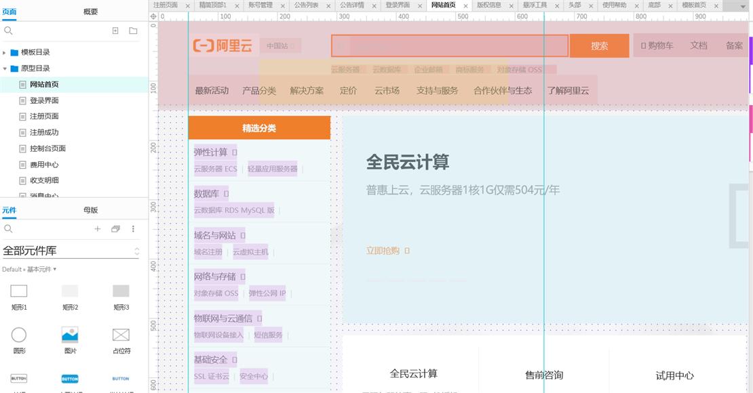Click the 产品分类 navigation item
The width and height of the screenshot is (753, 393).
pos(259,91)
